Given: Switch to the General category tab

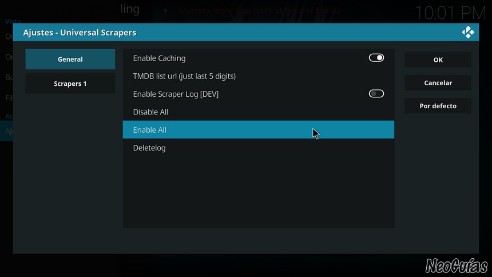Looking at the screenshot, I should [x=70, y=59].
